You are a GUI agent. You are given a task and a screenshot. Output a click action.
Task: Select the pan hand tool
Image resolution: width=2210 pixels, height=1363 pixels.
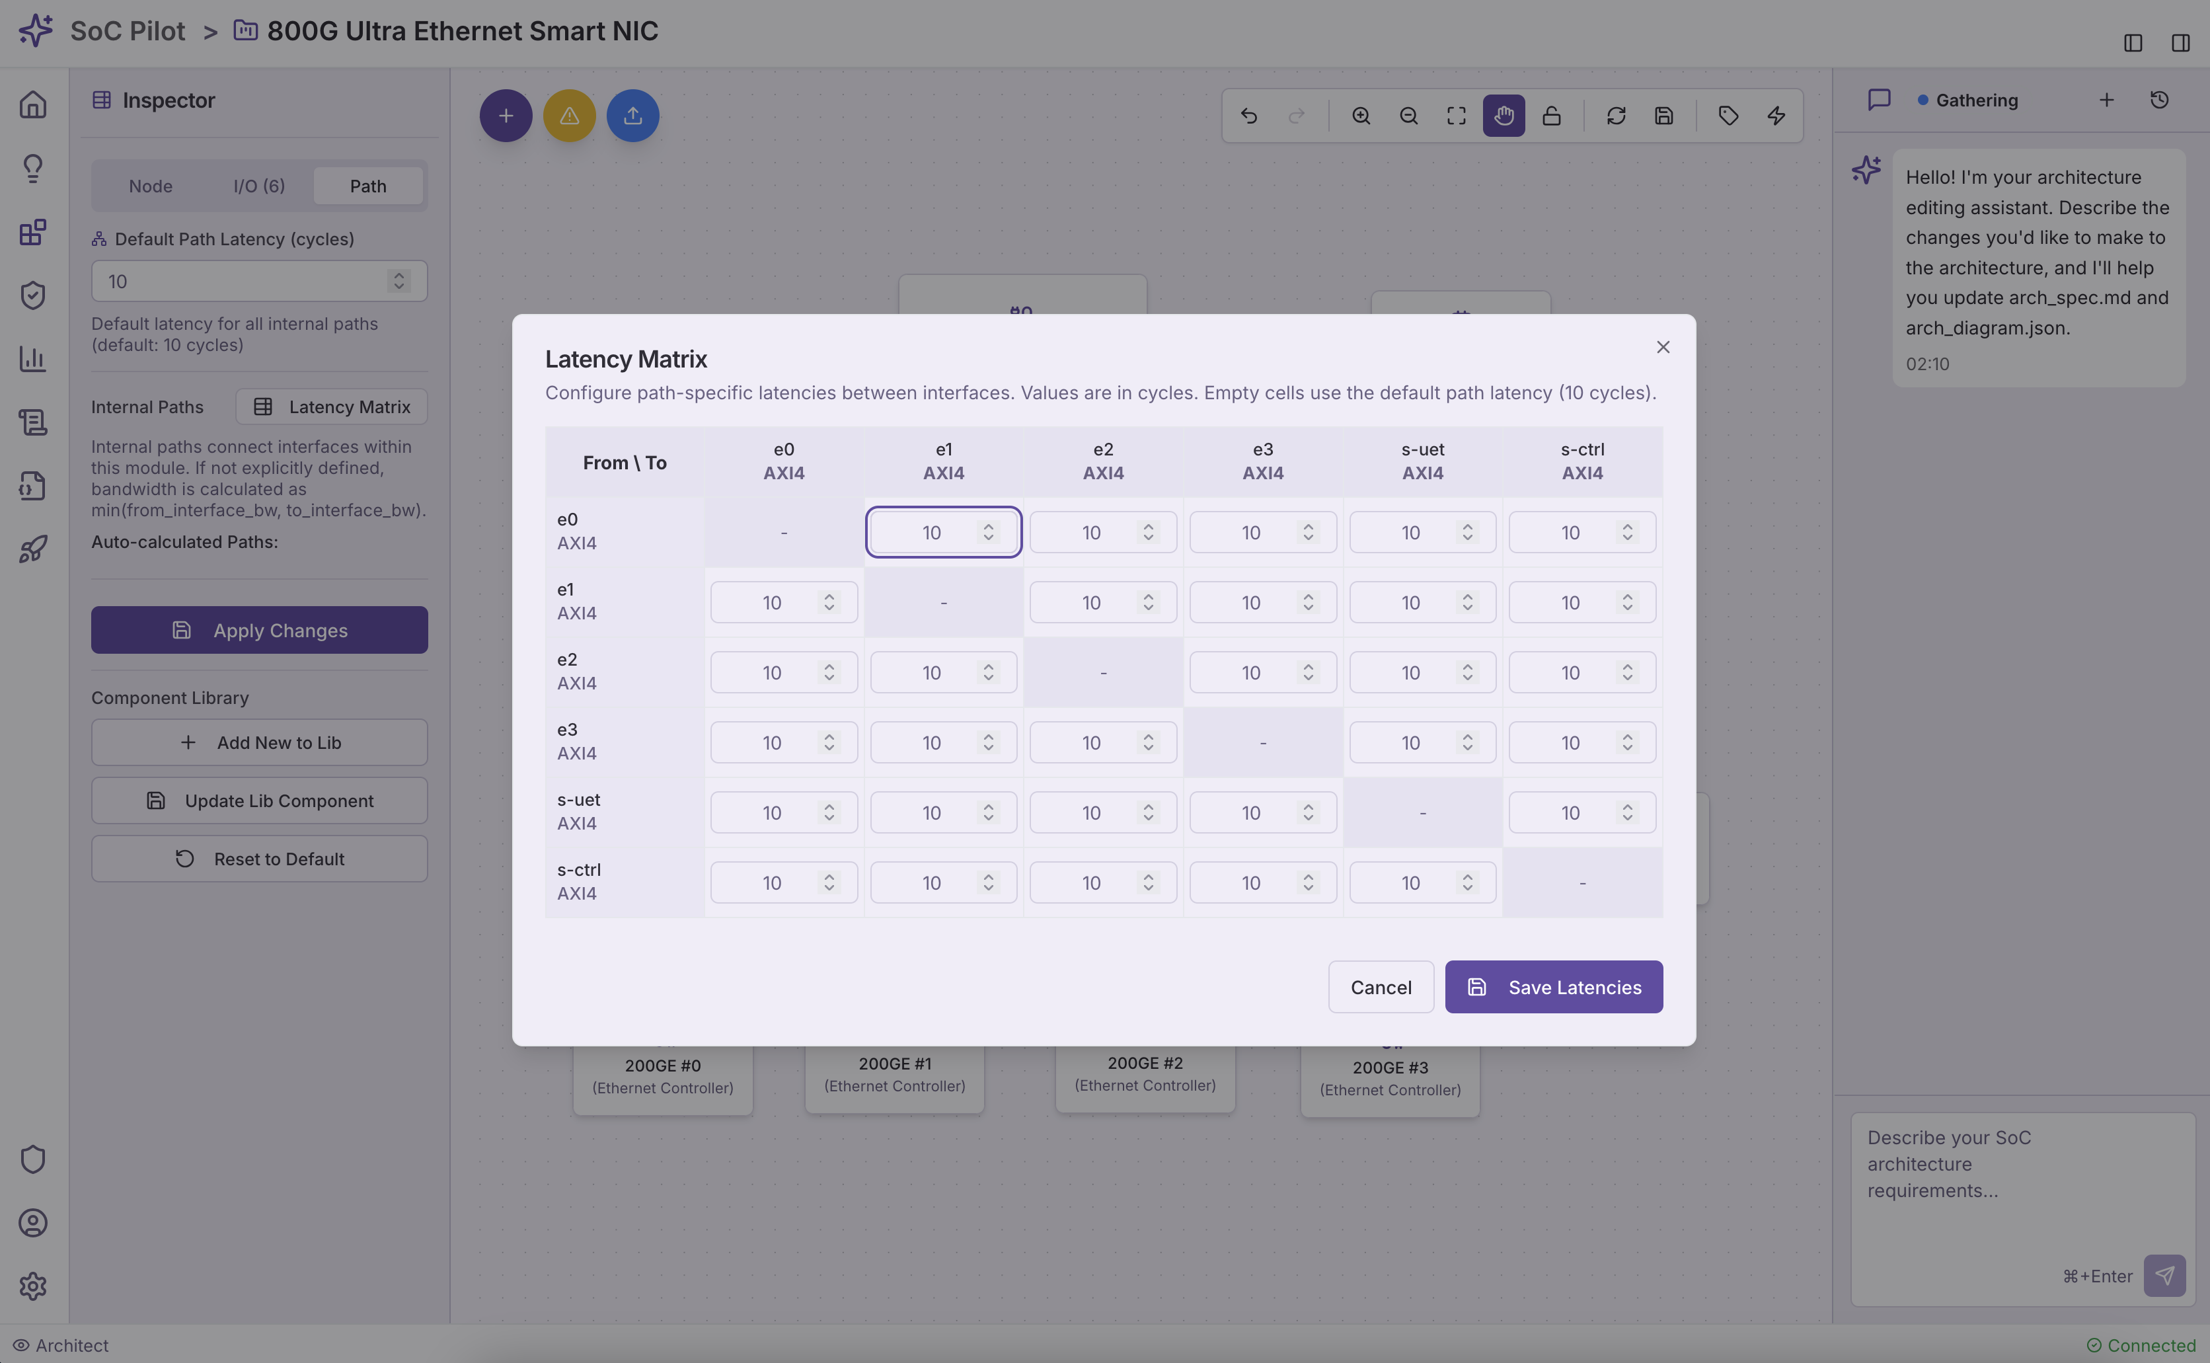click(x=1504, y=116)
